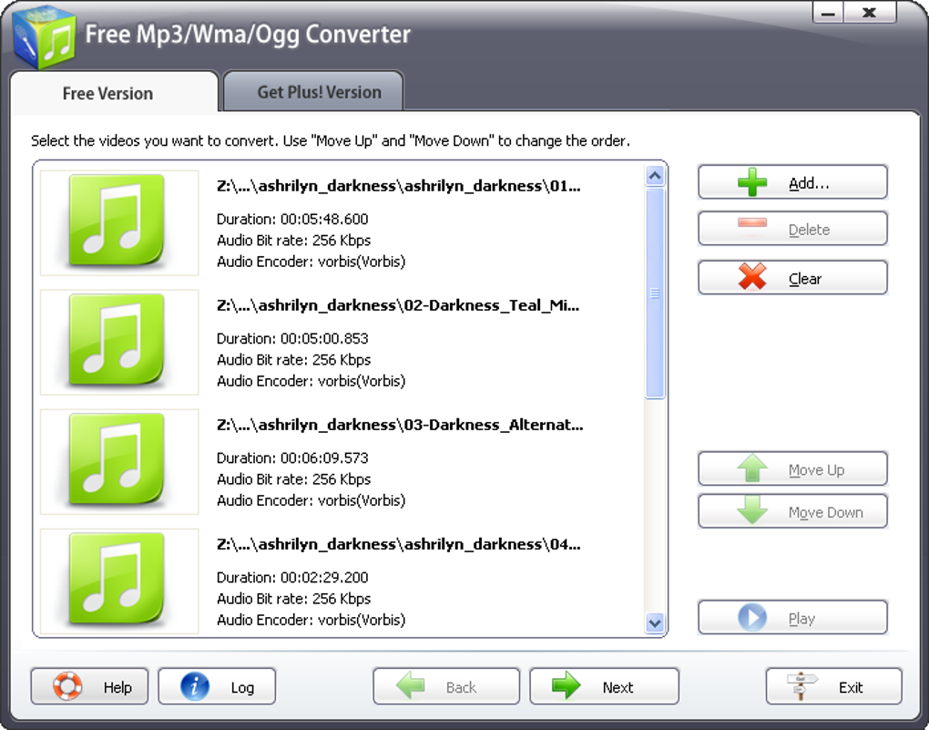Click the minus Delete icon

752,223
